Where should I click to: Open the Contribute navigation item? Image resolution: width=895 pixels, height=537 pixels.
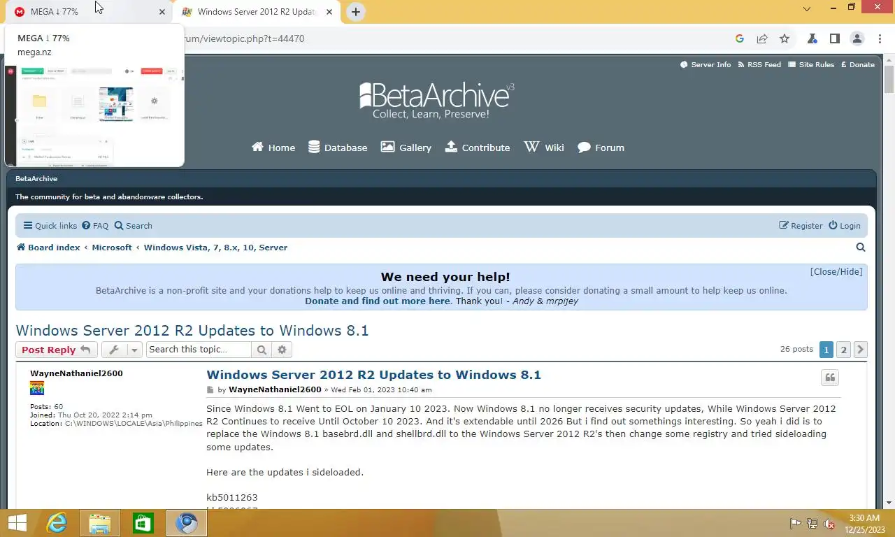(478, 148)
